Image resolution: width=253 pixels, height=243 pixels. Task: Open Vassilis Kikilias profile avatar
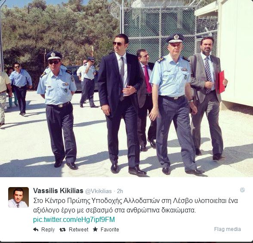click(19, 197)
